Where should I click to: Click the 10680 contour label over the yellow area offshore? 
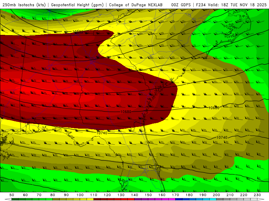(x=214, y=108)
